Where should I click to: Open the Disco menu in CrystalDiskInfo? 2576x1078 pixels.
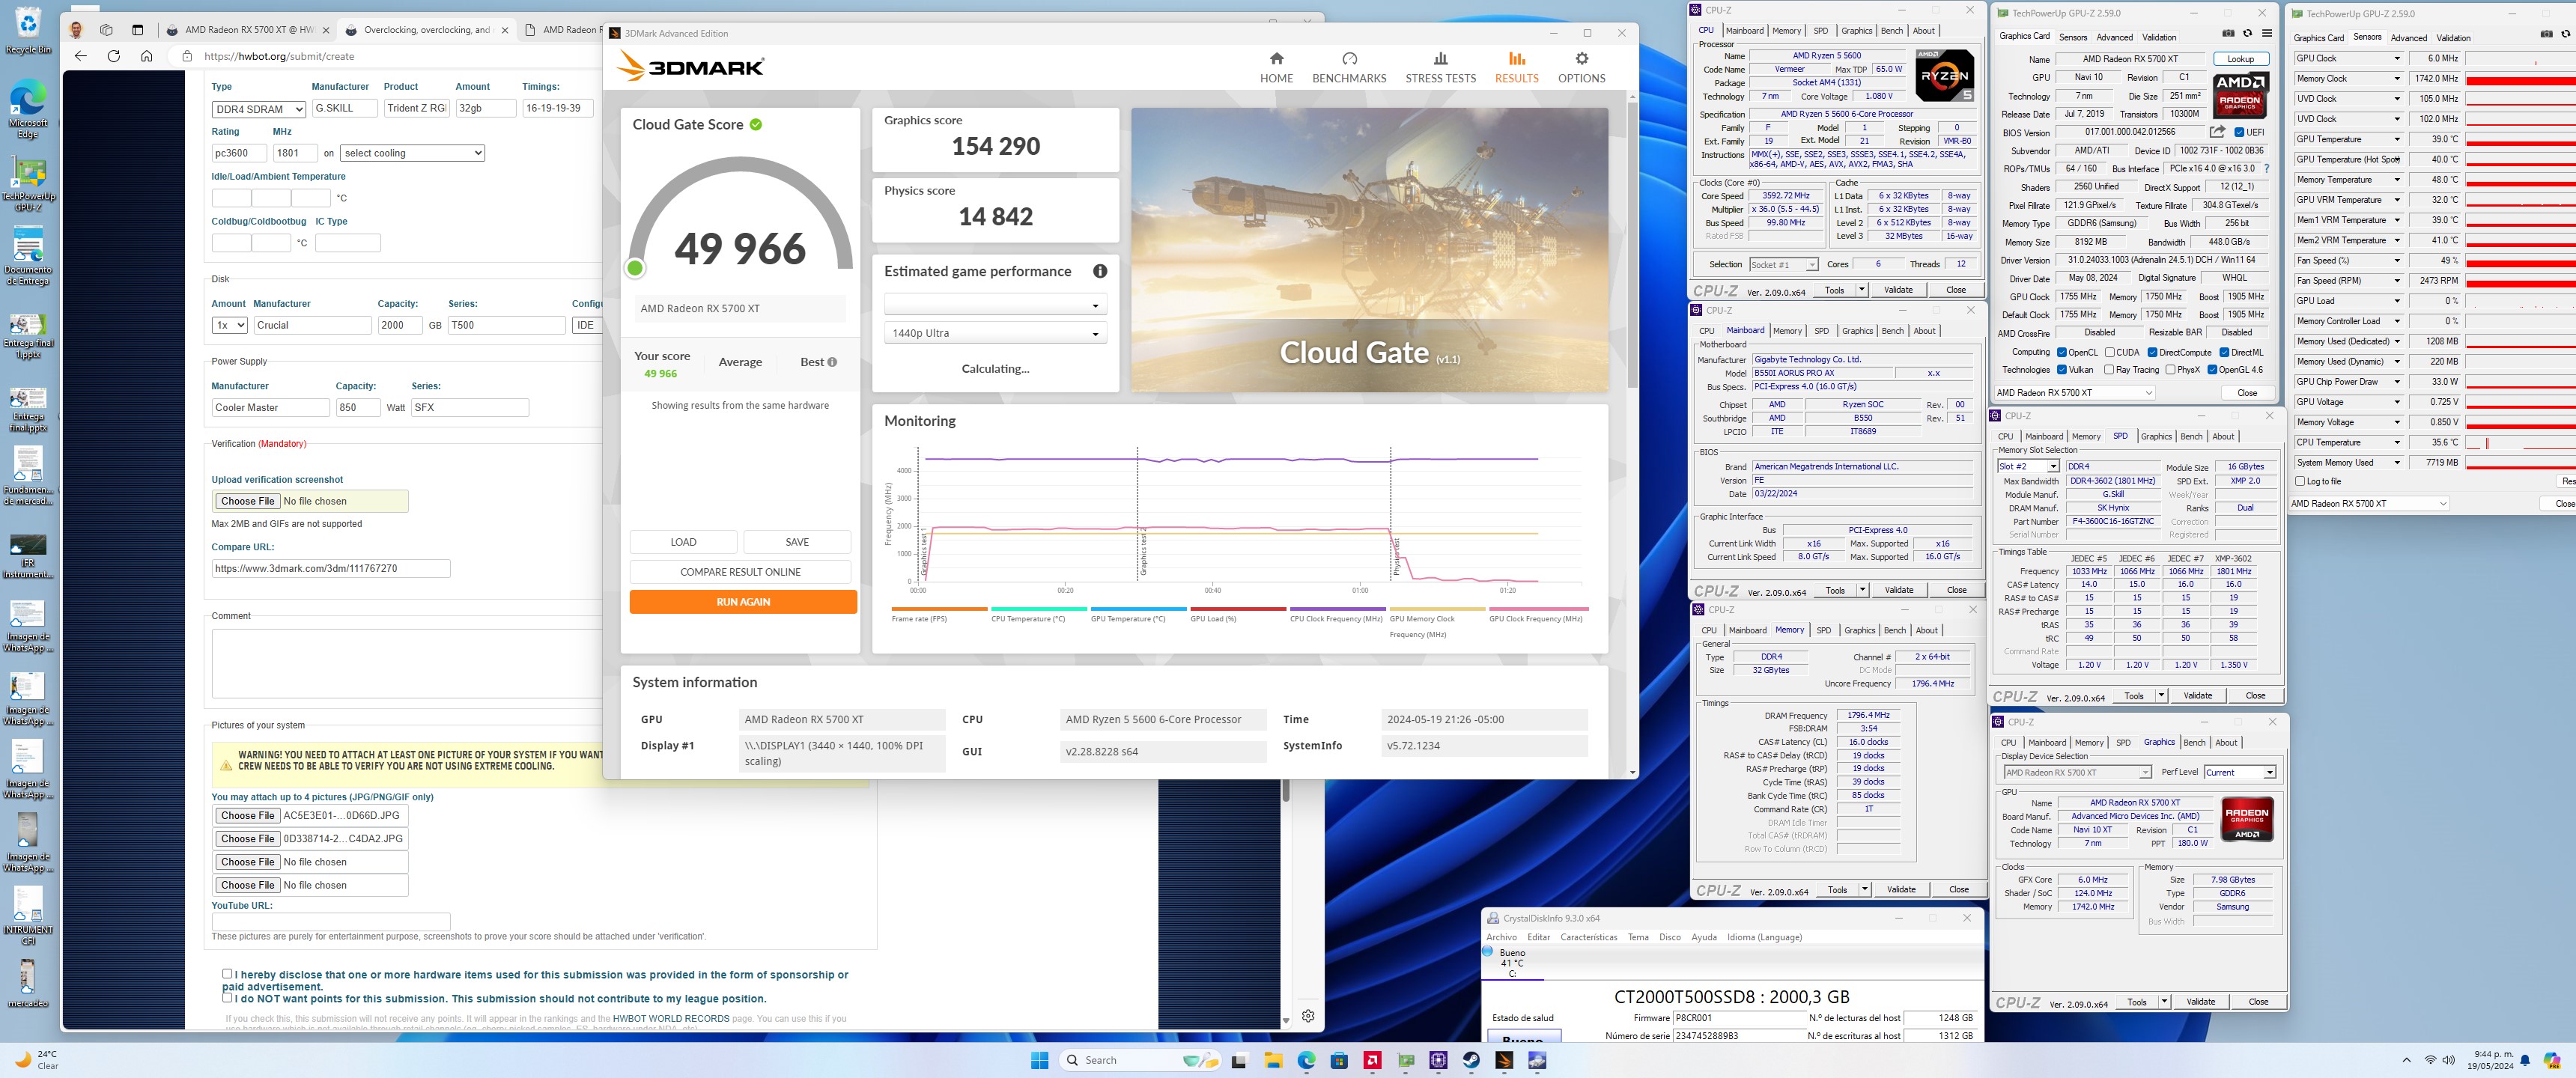[1670, 937]
